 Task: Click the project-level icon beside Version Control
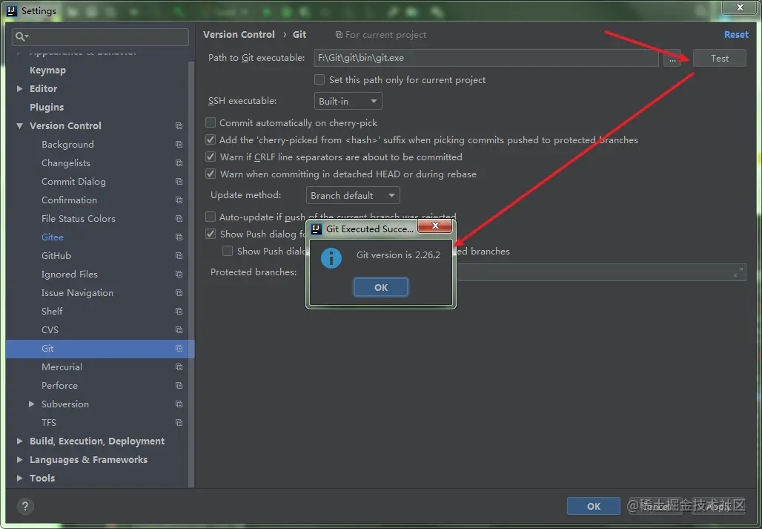point(179,126)
